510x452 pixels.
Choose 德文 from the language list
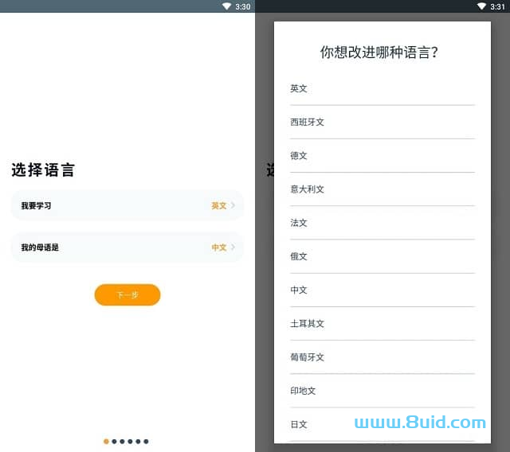pyautogui.click(x=382, y=156)
